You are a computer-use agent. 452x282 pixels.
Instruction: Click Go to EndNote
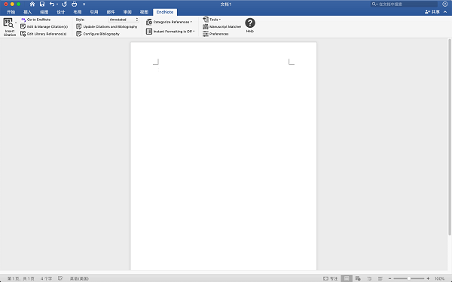35,20
